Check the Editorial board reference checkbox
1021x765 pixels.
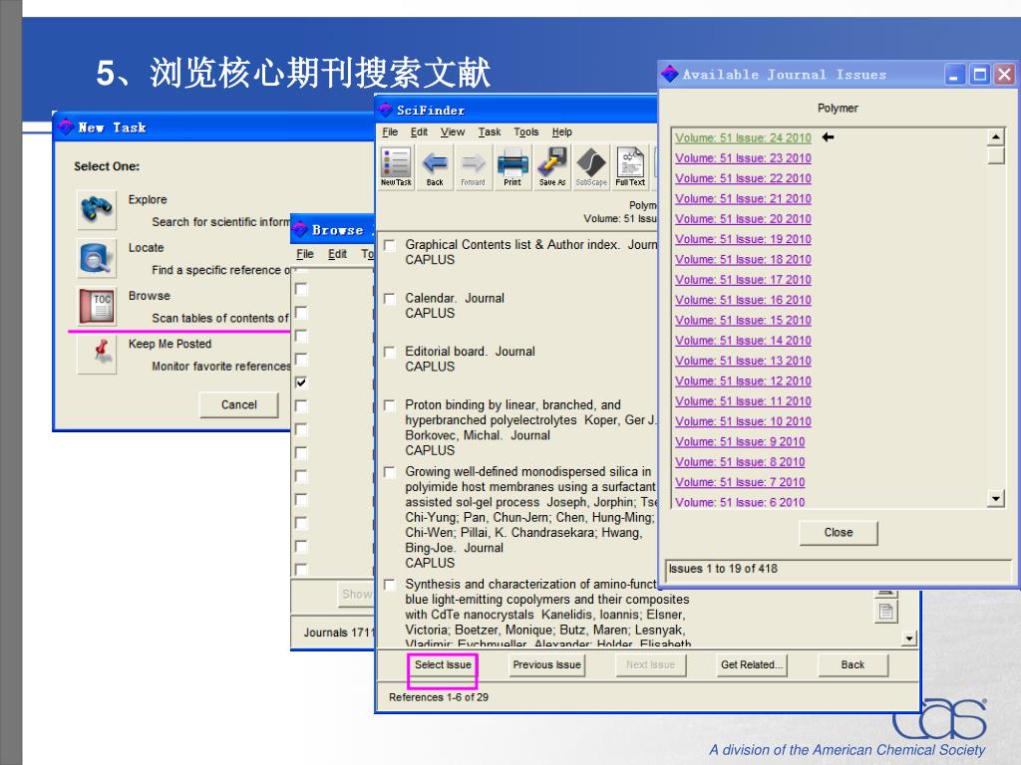point(390,352)
